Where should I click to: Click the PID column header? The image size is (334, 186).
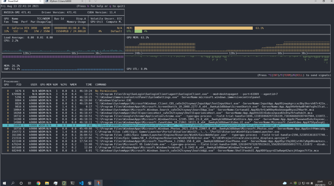click(19, 85)
